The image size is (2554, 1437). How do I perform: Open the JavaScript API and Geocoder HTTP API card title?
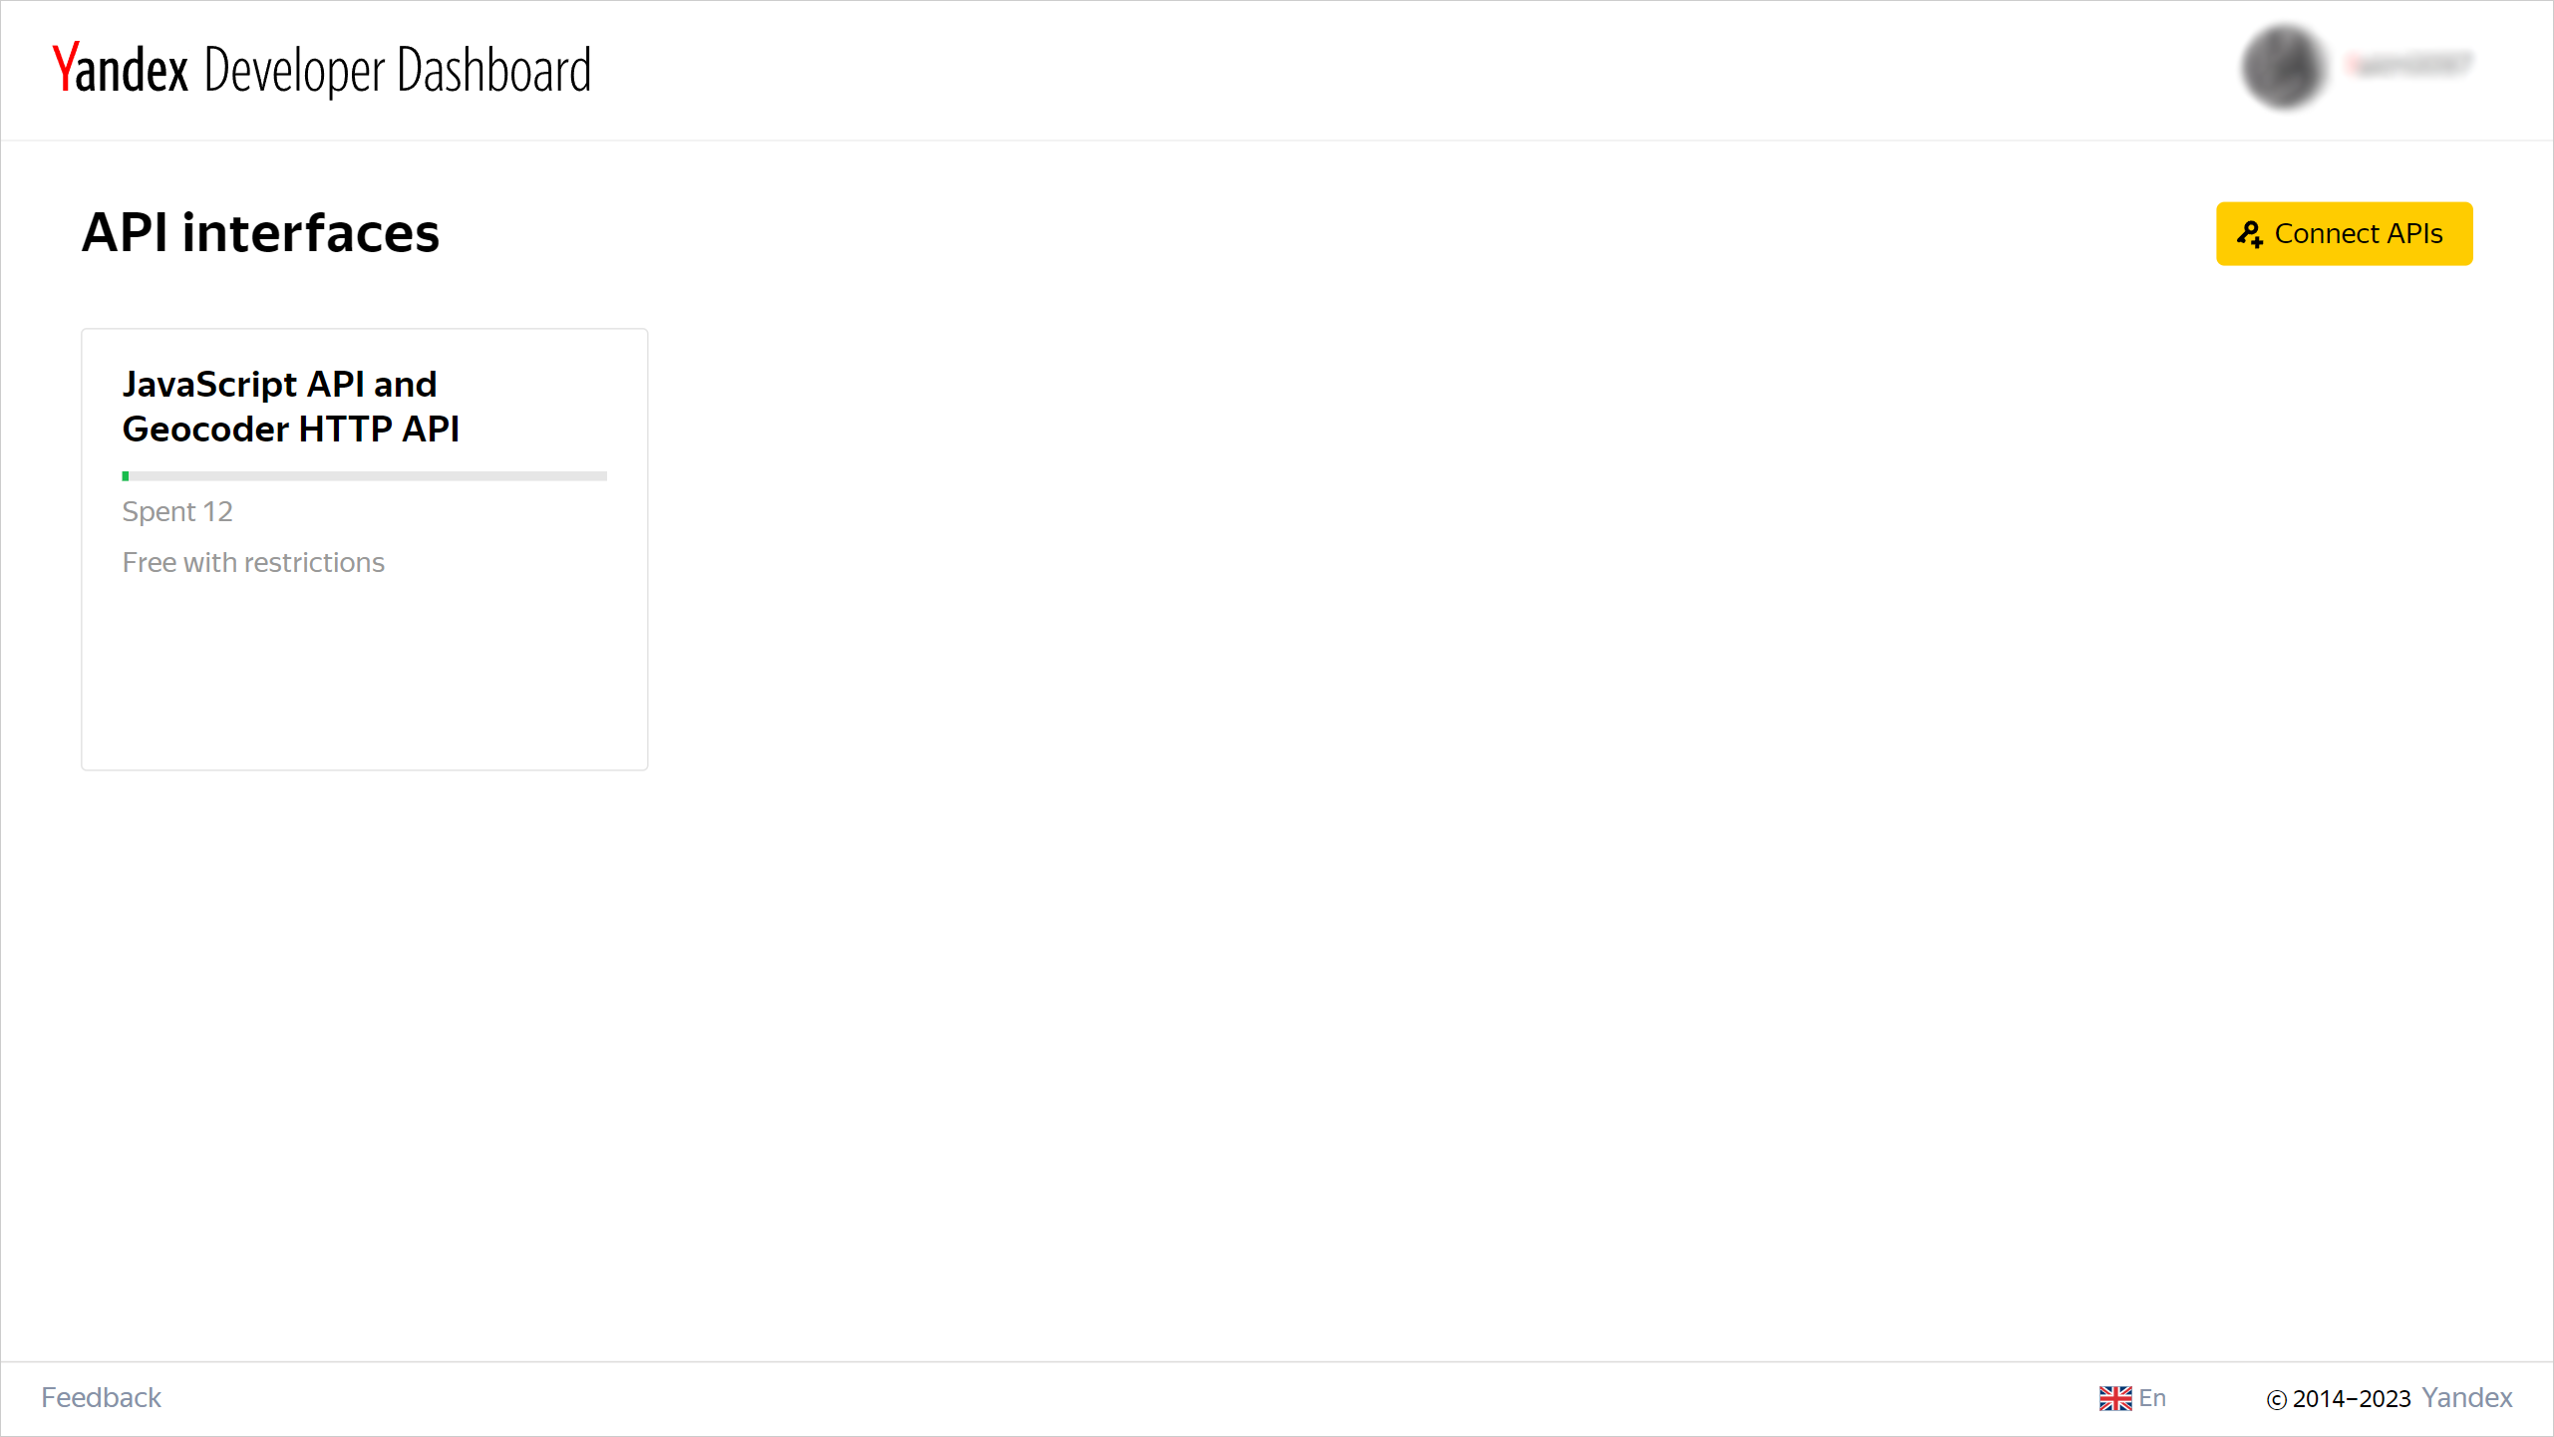pyautogui.click(x=290, y=407)
